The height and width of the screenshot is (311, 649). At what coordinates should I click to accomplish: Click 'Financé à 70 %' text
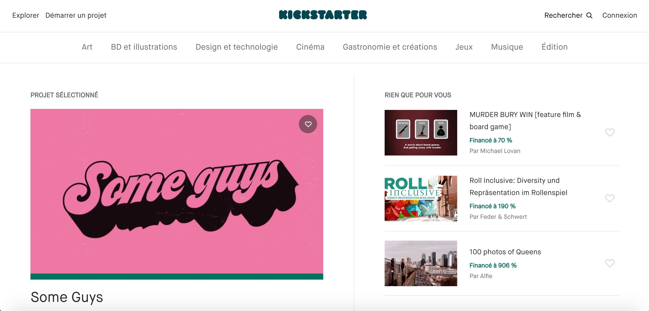(x=491, y=140)
